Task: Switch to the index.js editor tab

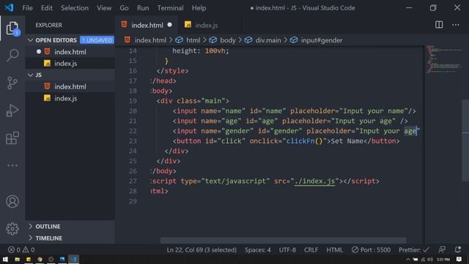Action: click(207, 25)
